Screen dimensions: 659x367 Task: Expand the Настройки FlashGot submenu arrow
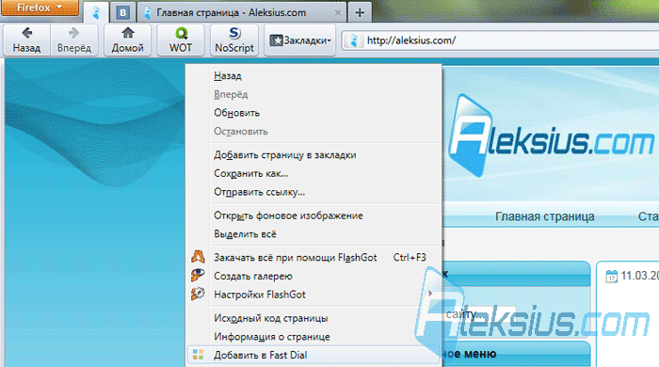point(430,294)
